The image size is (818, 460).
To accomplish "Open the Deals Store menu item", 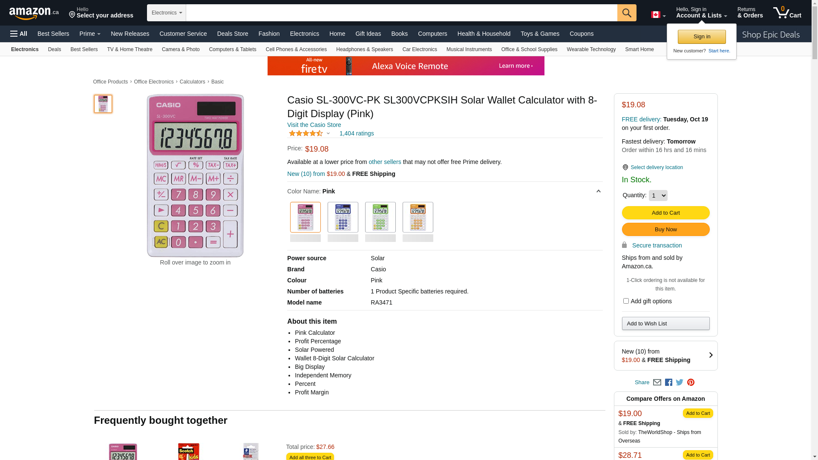I will click(x=233, y=34).
